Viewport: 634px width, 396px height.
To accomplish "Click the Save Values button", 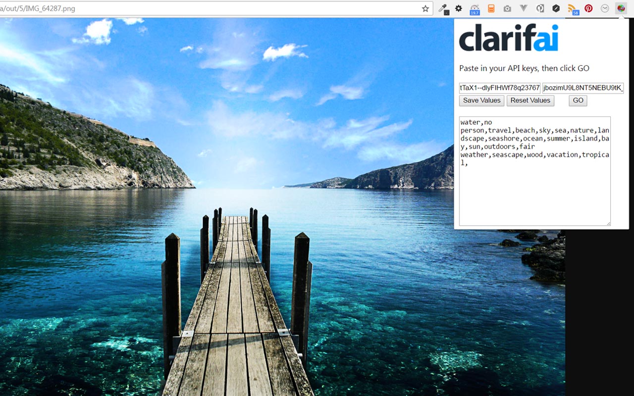I will click(x=481, y=100).
